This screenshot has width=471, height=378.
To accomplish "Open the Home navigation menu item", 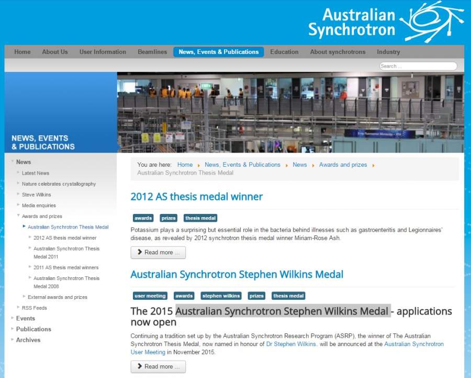I will click(x=23, y=52).
